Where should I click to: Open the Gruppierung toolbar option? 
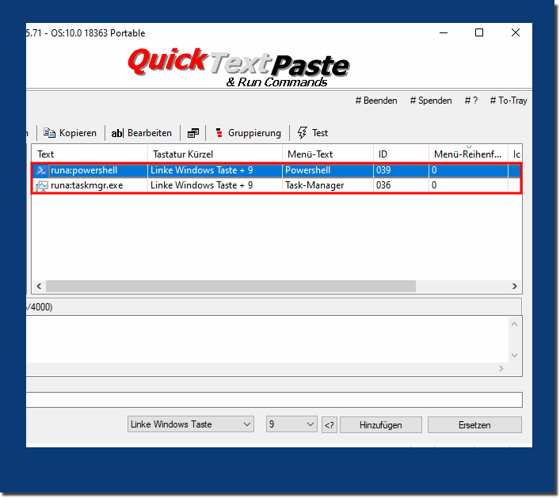tap(248, 133)
